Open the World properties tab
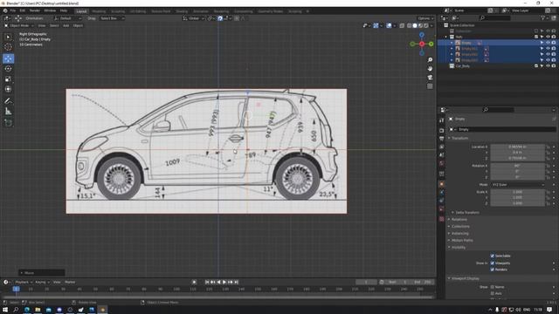This screenshot has height=314, width=559. click(442, 163)
